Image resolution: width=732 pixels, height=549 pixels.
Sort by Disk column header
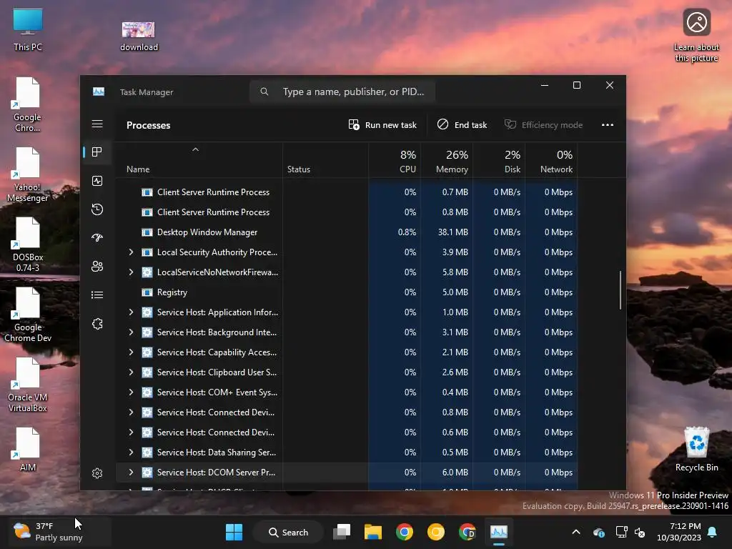500,161
